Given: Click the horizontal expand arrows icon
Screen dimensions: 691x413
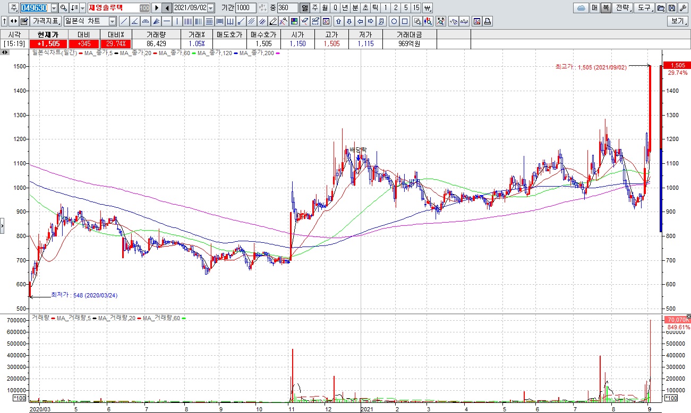Looking at the screenshot, I should click(x=13, y=21).
